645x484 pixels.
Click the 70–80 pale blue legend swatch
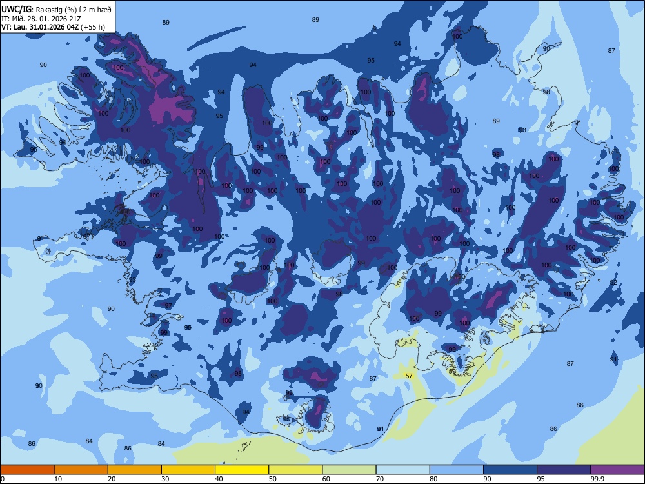pos(403,470)
